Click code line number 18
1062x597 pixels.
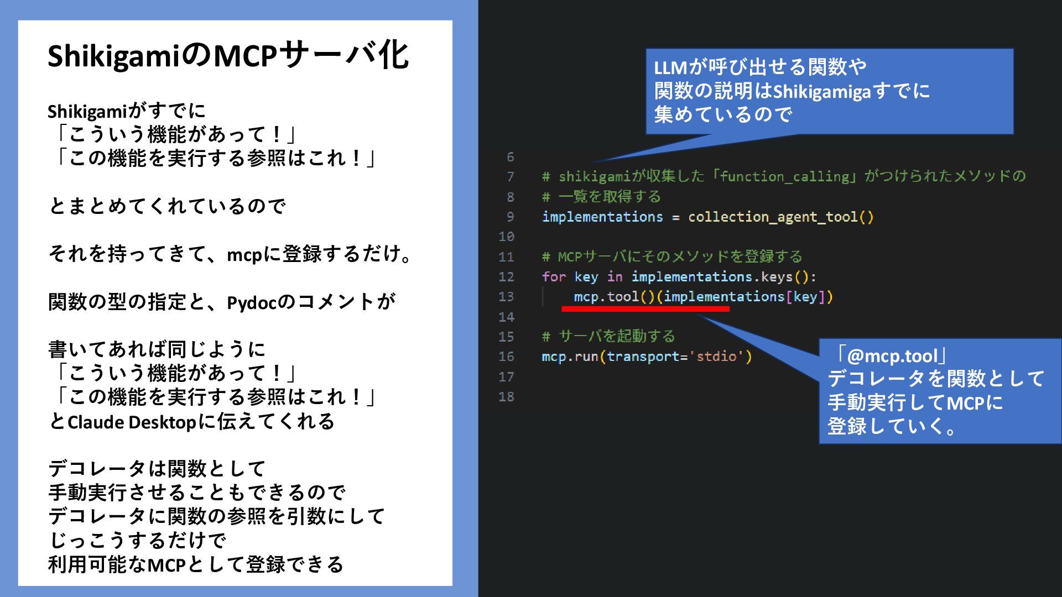(506, 397)
